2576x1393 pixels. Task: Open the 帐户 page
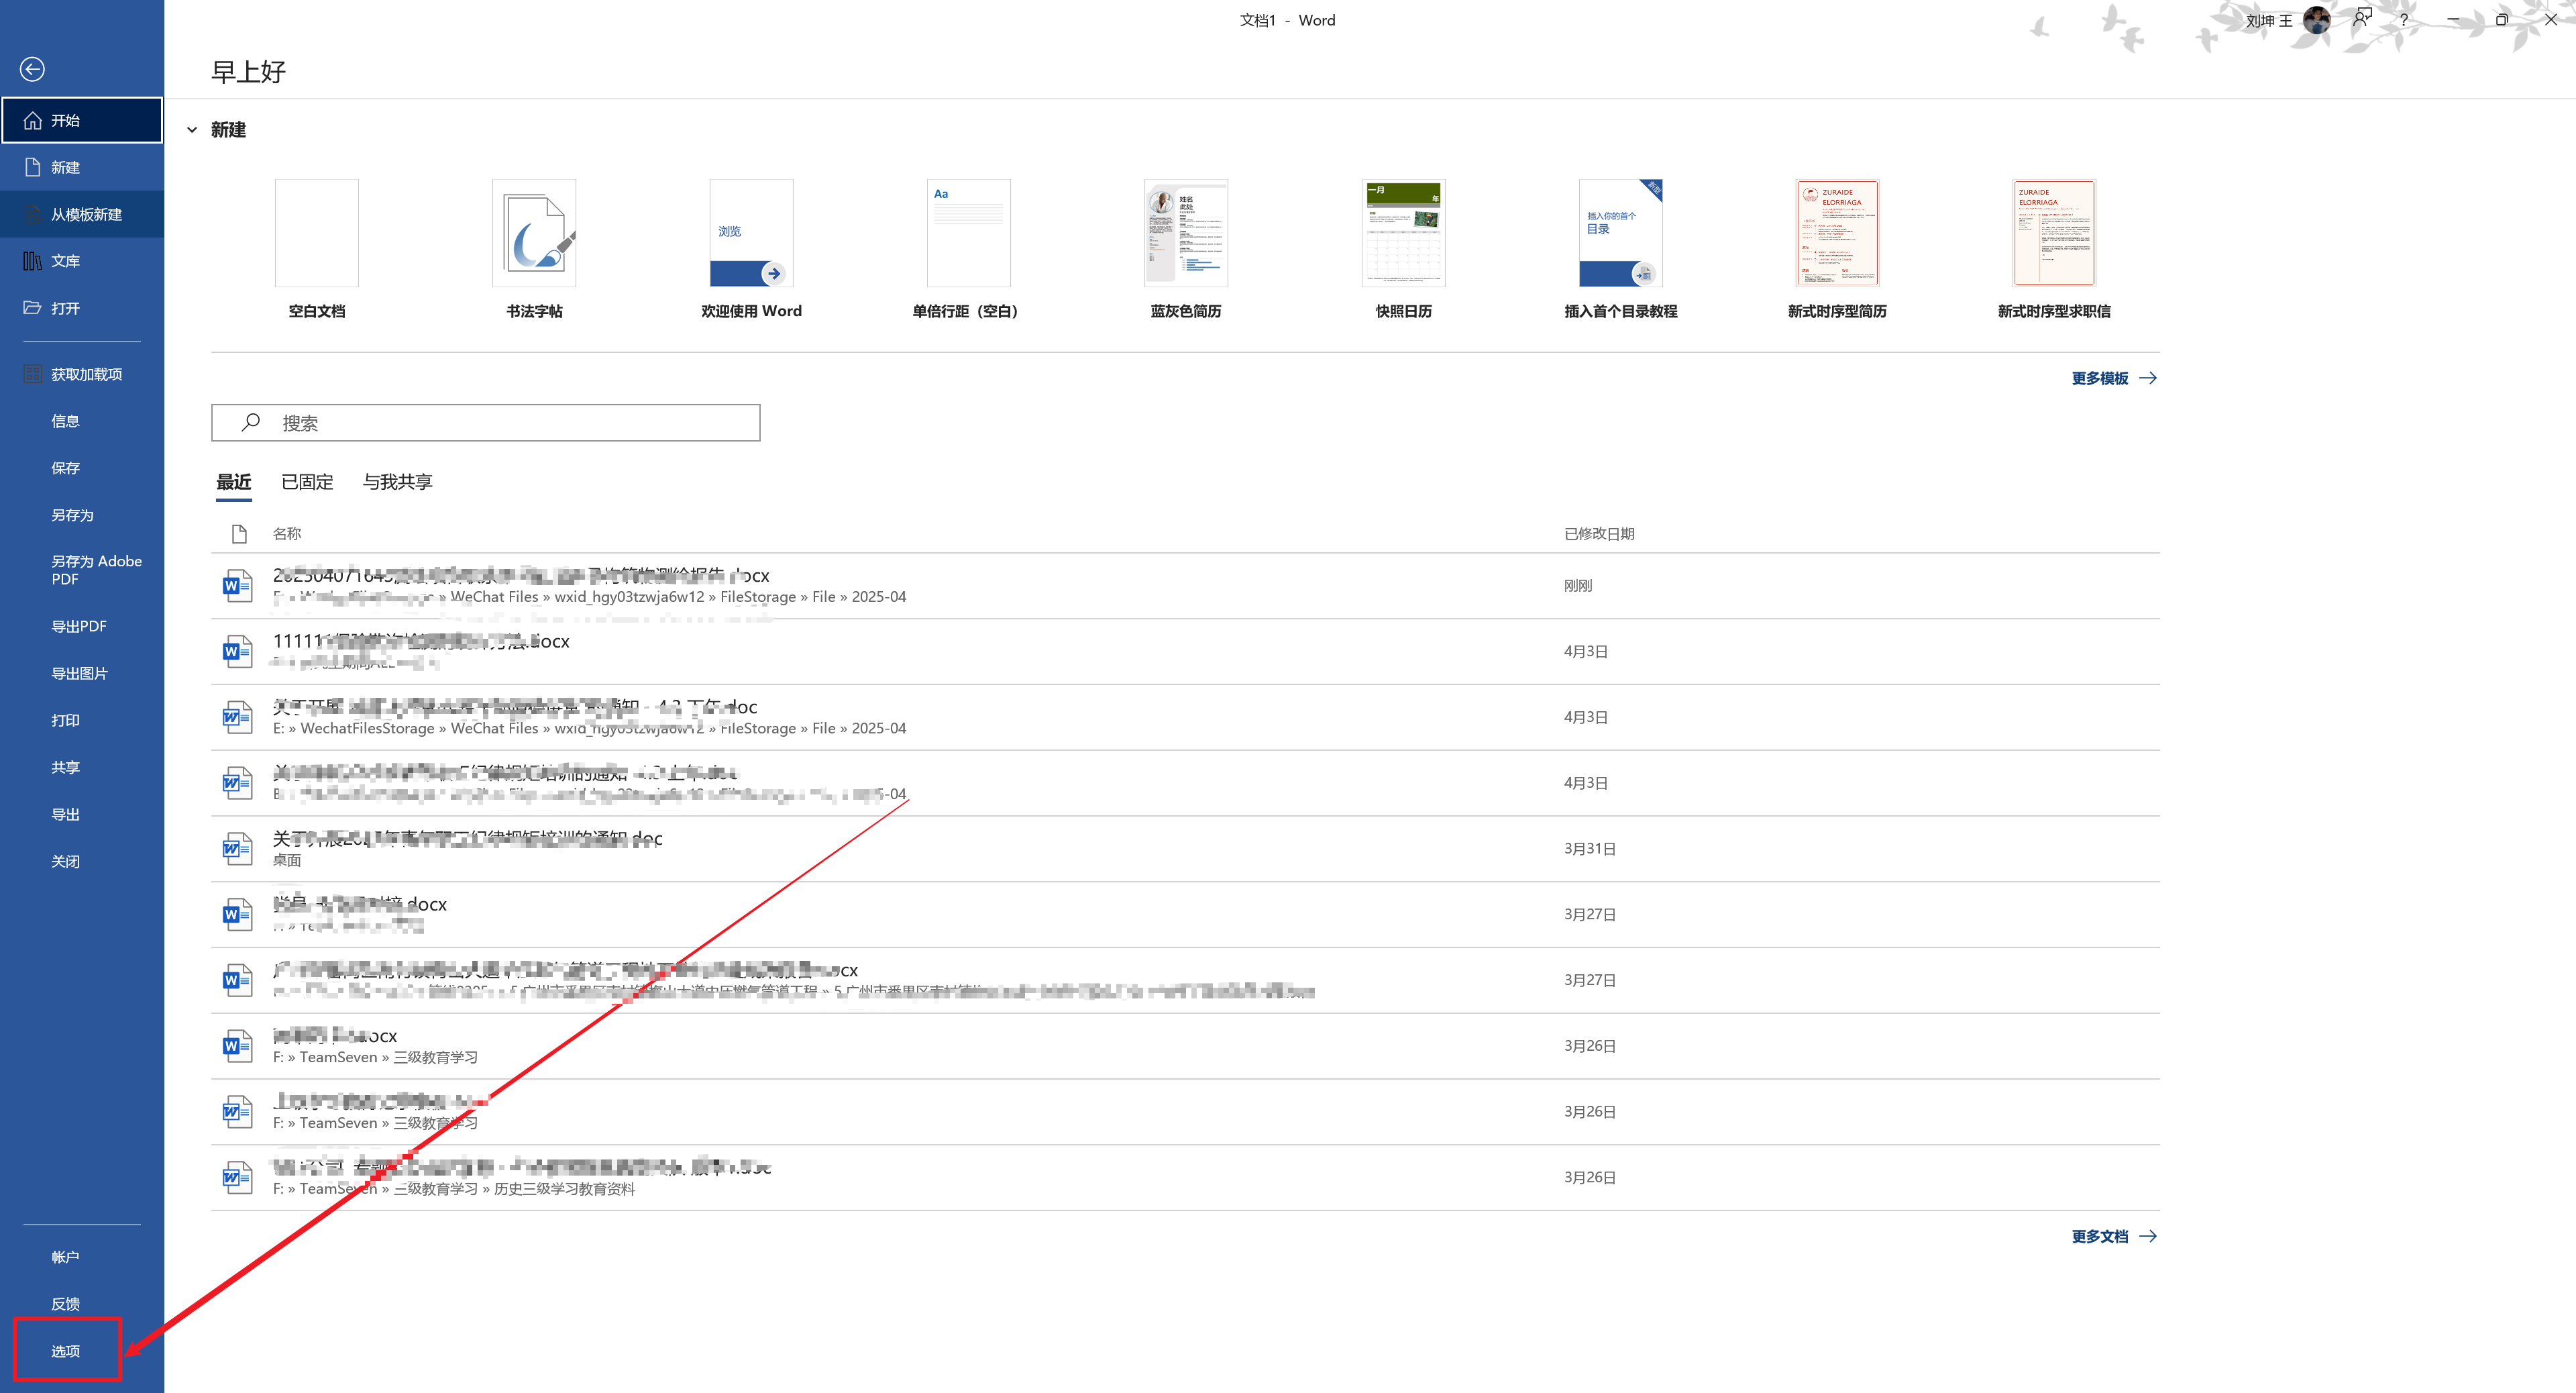[82, 1257]
